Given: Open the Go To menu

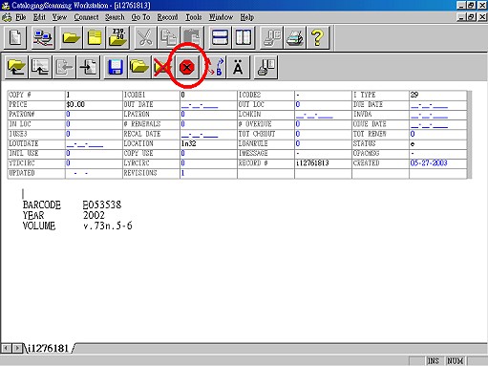Looking at the screenshot, I should (x=140, y=17).
